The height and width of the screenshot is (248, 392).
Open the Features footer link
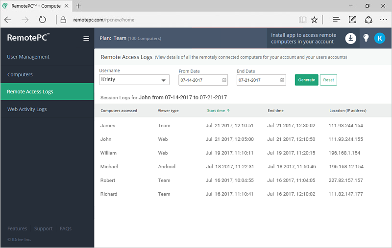click(x=17, y=228)
